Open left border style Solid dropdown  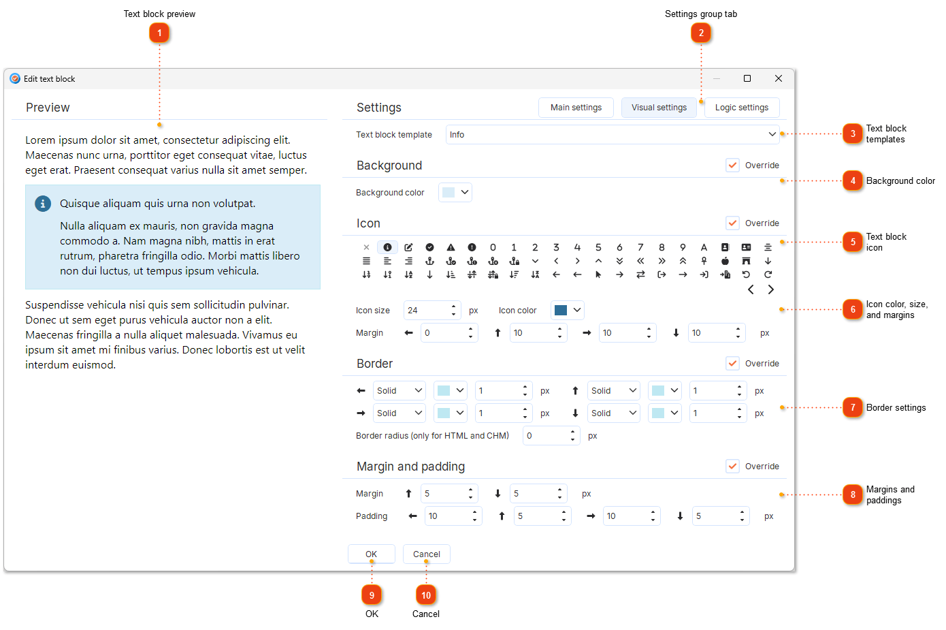pyautogui.click(x=399, y=390)
